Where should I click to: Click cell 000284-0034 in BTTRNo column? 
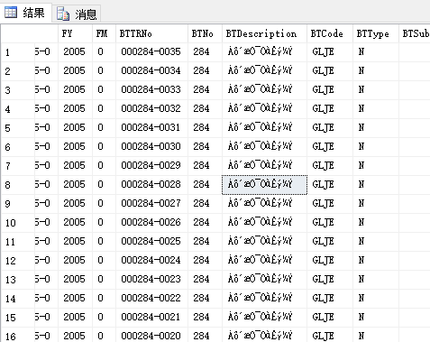click(151, 71)
